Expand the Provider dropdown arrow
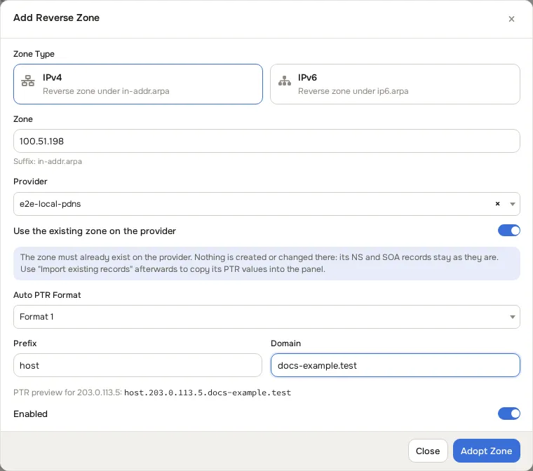Screen dimensions: 533x471 [513, 204]
